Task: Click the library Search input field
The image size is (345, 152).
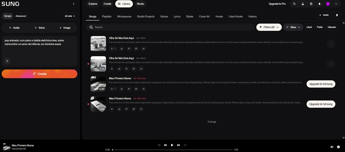Action: [170, 27]
